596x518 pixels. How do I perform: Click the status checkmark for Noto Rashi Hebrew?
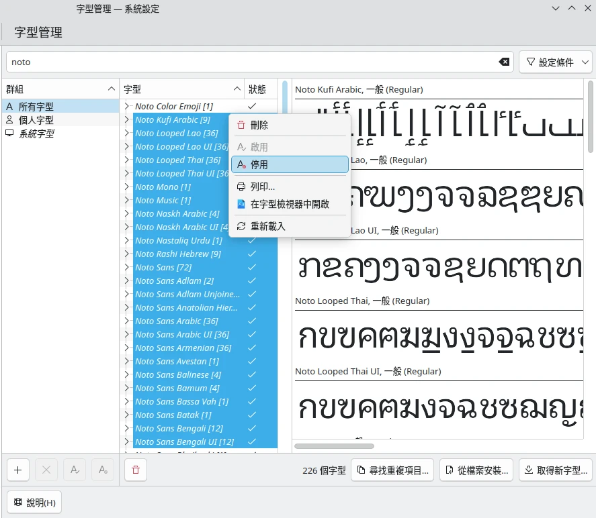click(252, 254)
